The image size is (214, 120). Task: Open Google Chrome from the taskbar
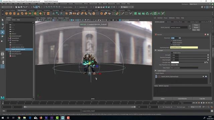point(19,118)
